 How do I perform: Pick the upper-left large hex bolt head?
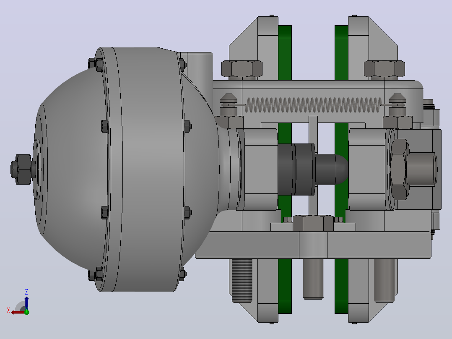[x=242, y=69]
